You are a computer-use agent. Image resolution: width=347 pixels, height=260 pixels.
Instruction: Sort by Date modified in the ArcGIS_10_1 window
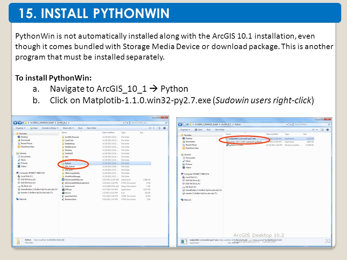108,133
